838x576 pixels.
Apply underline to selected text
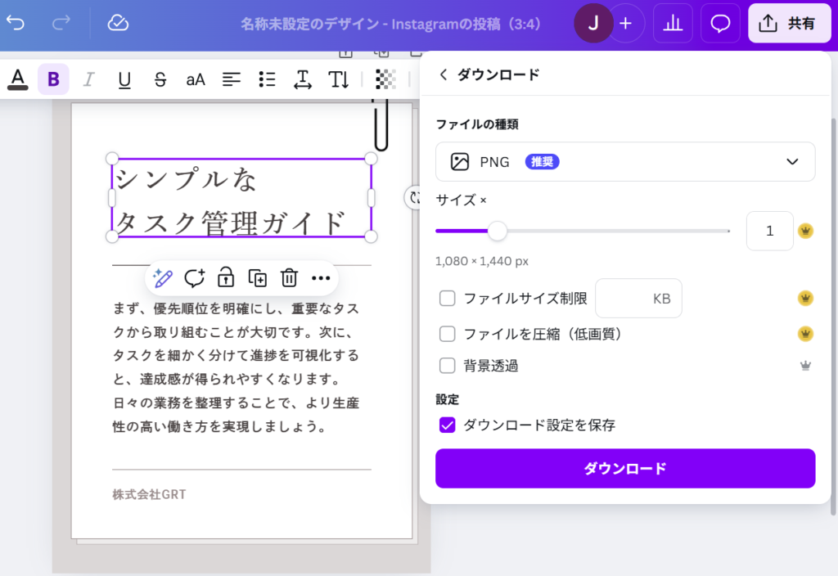click(124, 79)
